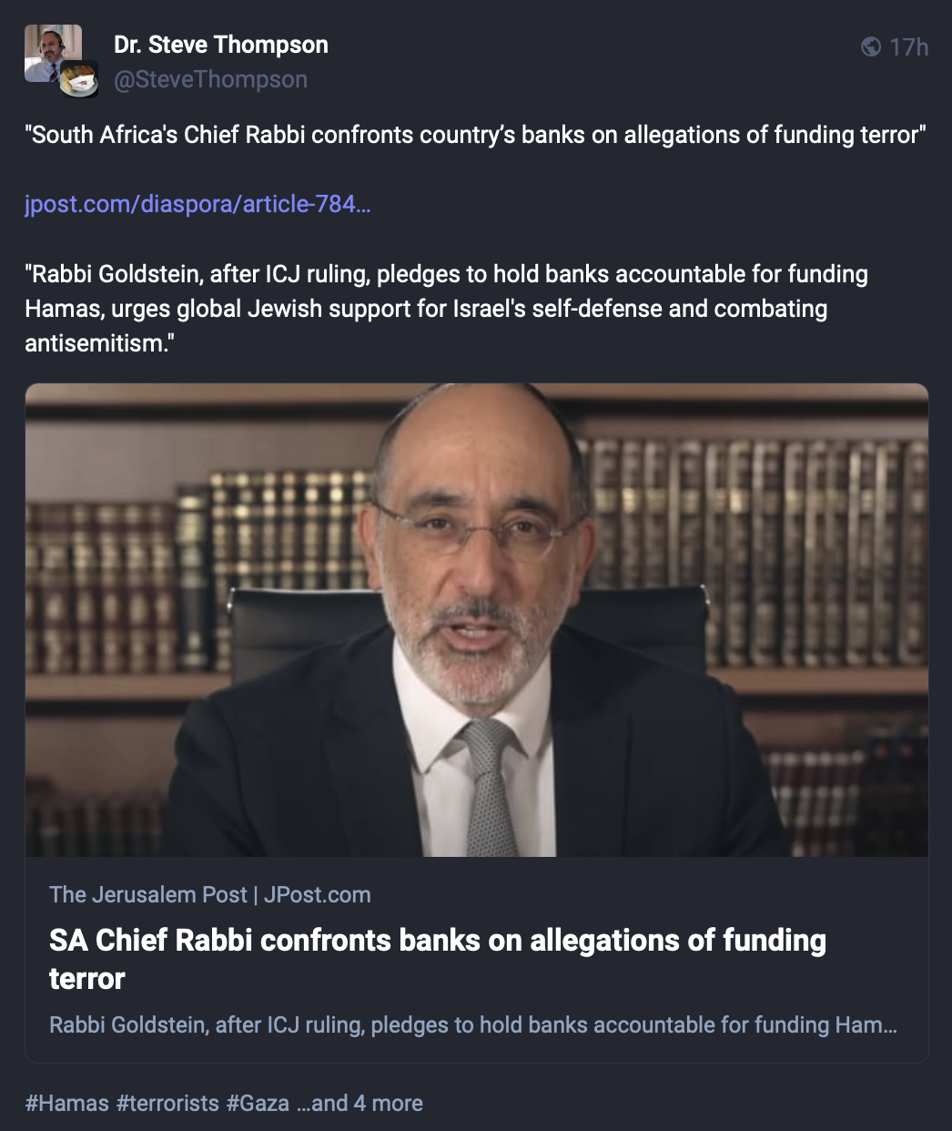Expand the …and 4 more hashtags
The width and height of the screenshot is (952, 1131).
[x=360, y=1103]
